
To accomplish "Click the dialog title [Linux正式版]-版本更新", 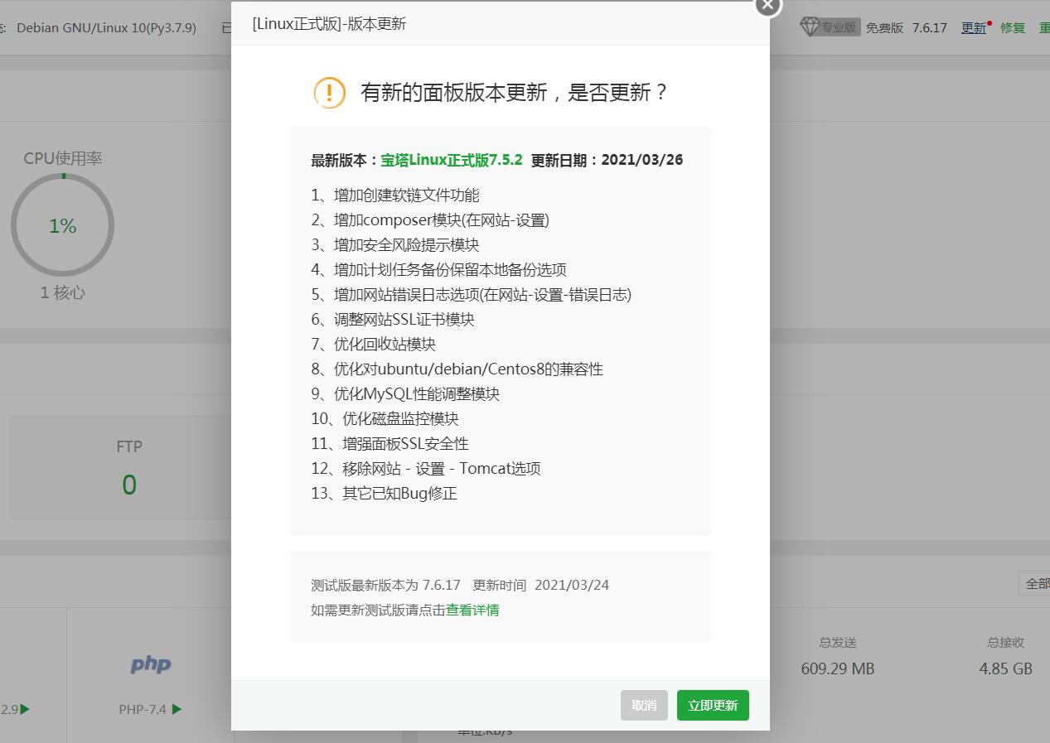I will (x=329, y=24).
